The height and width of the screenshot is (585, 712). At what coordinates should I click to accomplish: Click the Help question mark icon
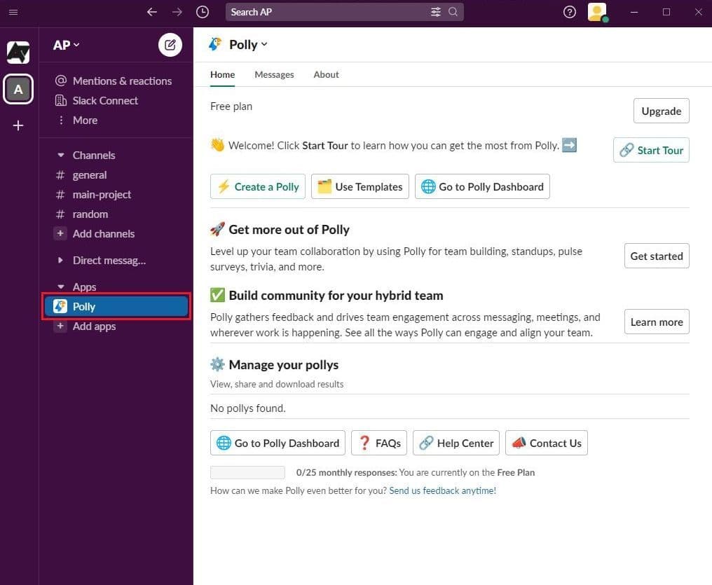[569, 12]
